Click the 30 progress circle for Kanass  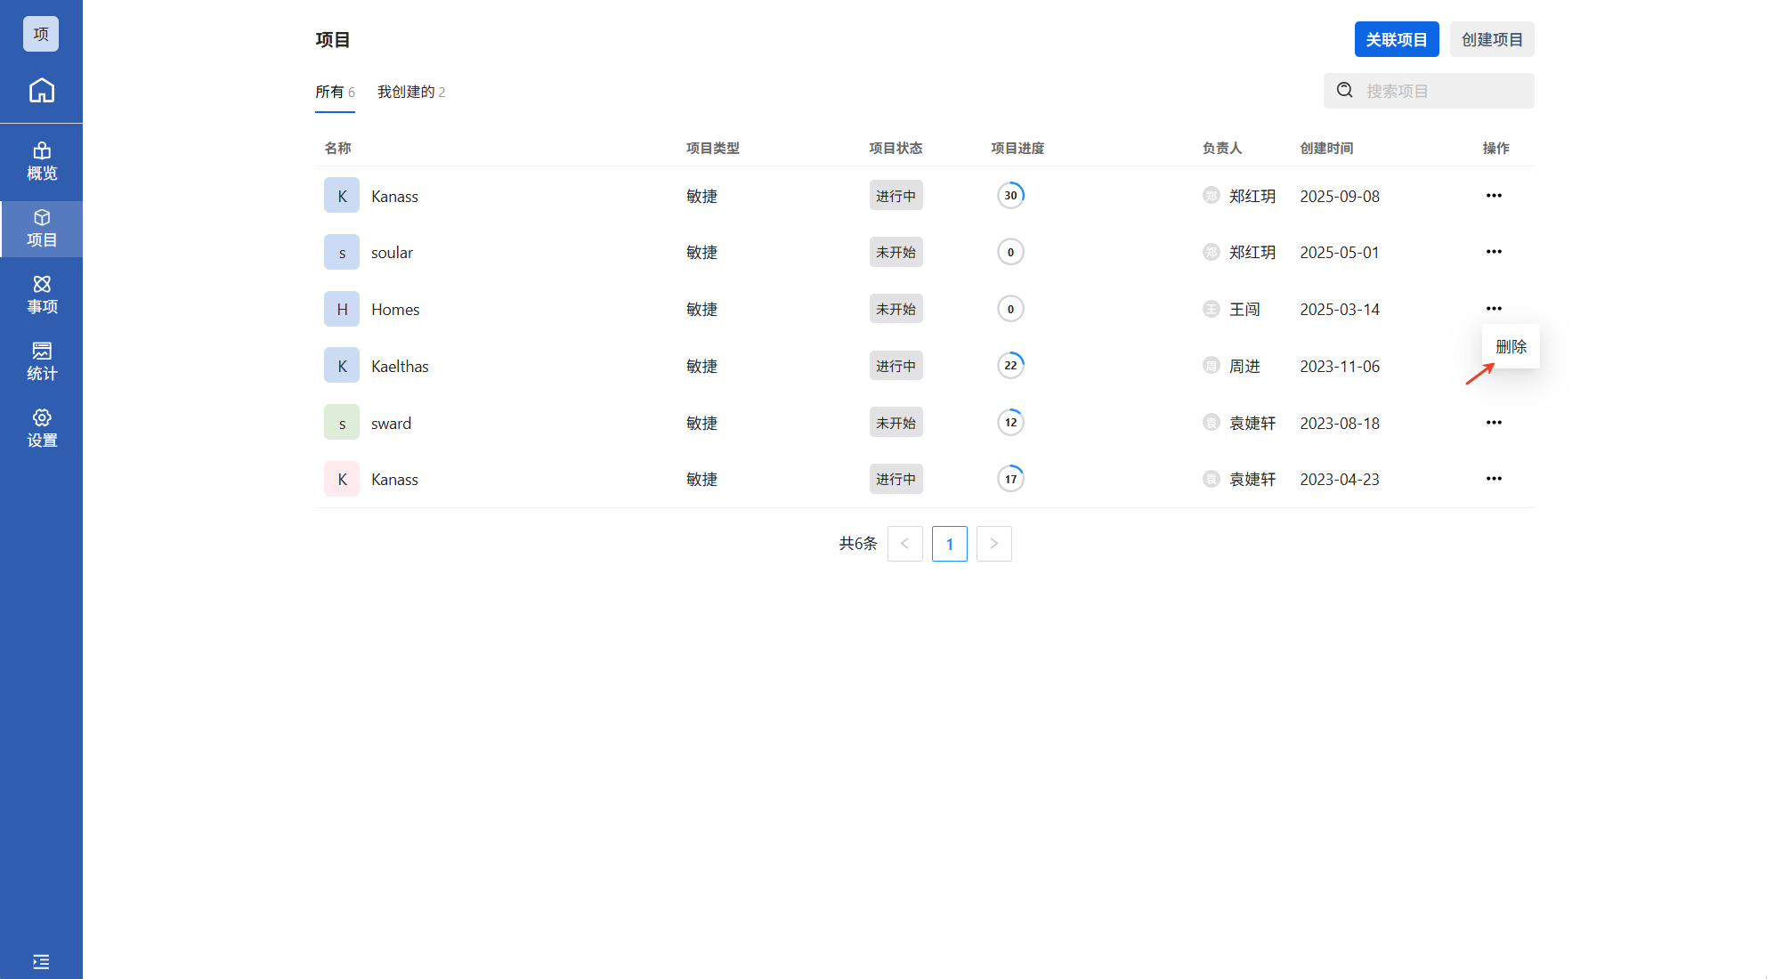tap(1009, 196)
